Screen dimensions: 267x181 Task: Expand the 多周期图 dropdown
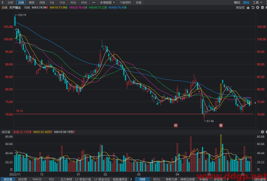tap(107, 2)
